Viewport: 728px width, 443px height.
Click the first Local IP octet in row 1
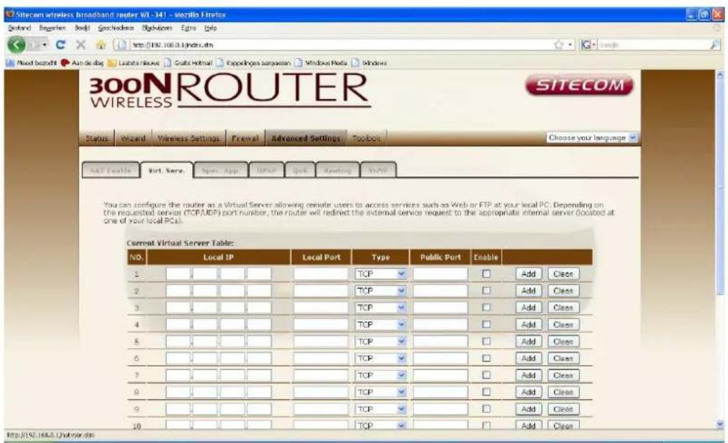[178, 274]
